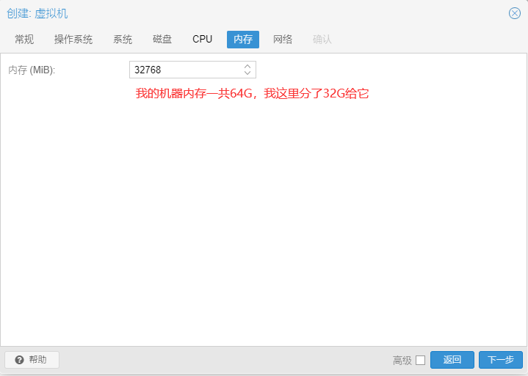The image size is (528, 376).
Task: Focus the memory field showing 32768
Action: 184,70
